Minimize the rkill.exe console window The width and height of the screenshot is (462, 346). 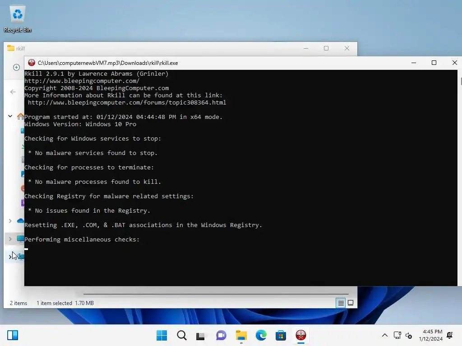pos(414,63)
